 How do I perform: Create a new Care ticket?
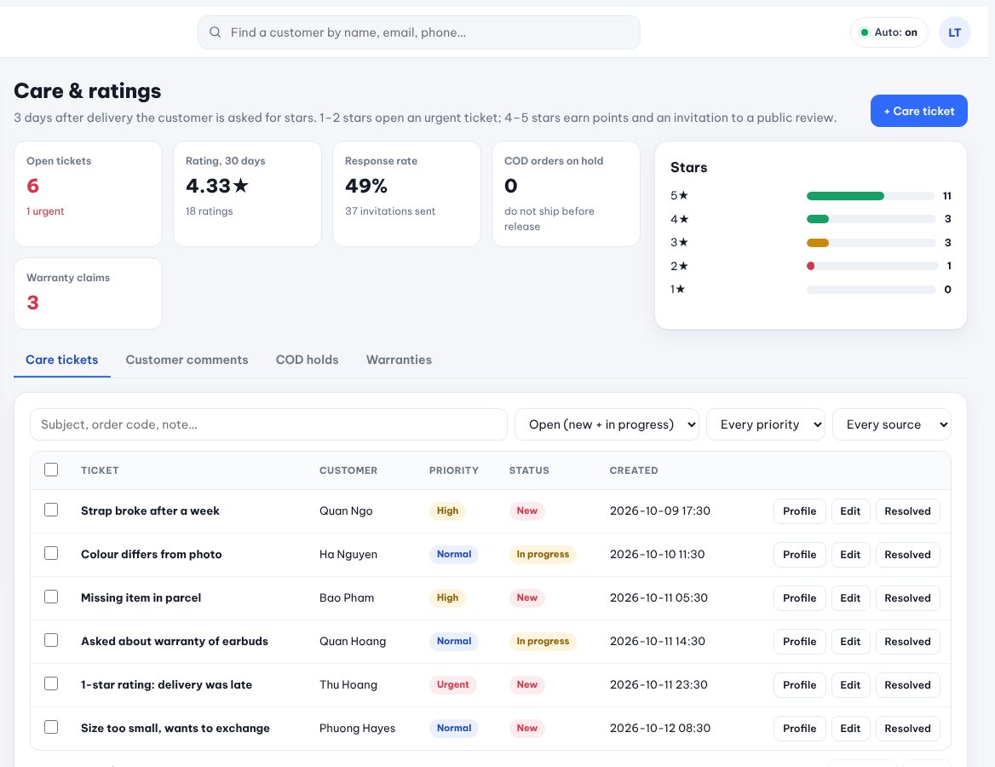[x=919, y=111]
